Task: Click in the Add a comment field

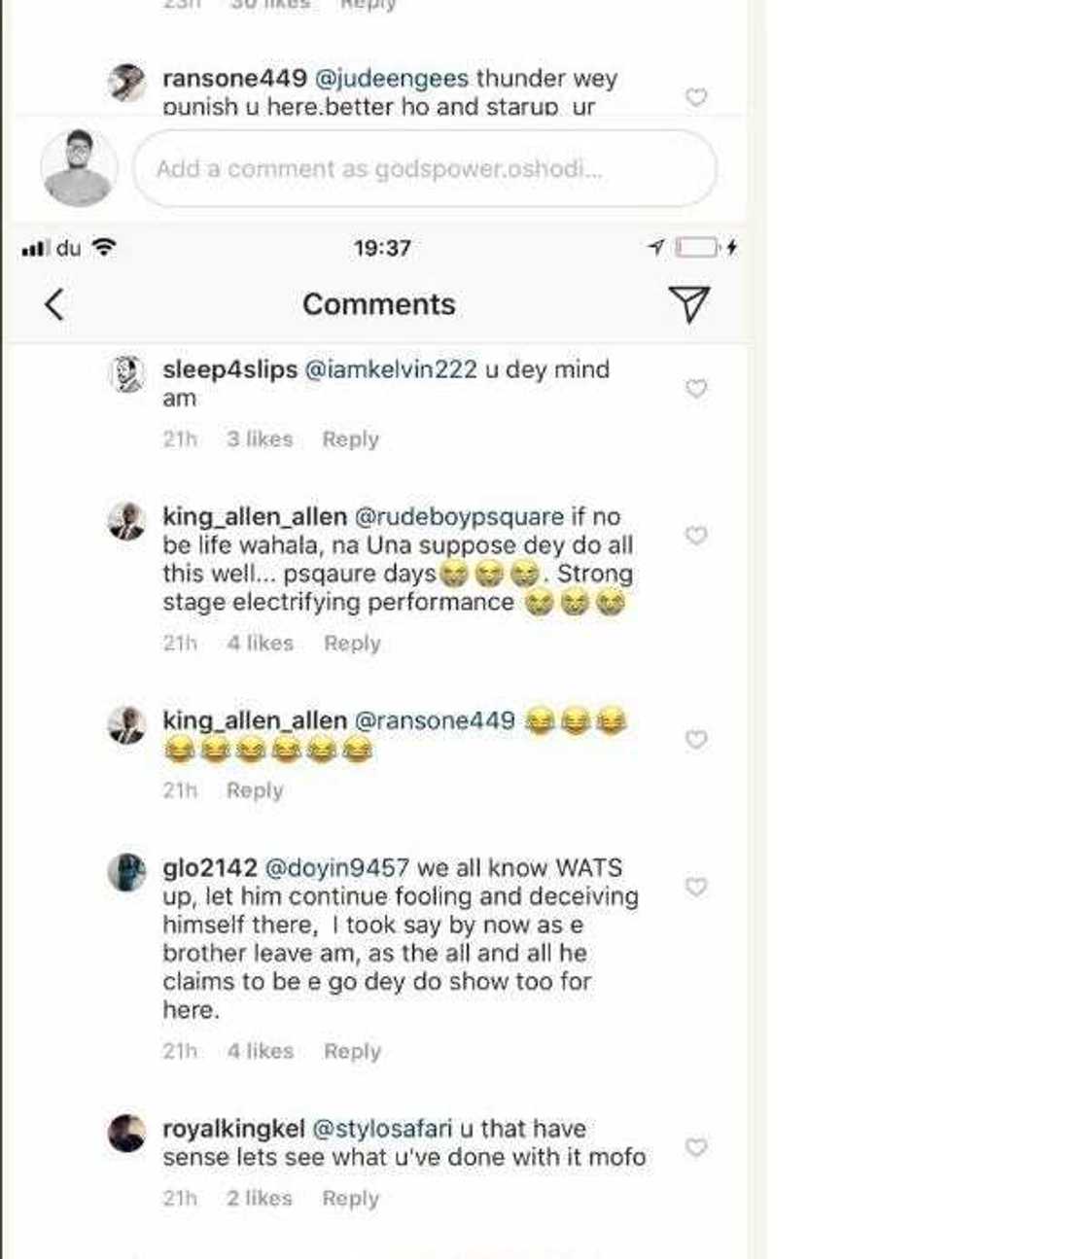Action: [425, 169]
